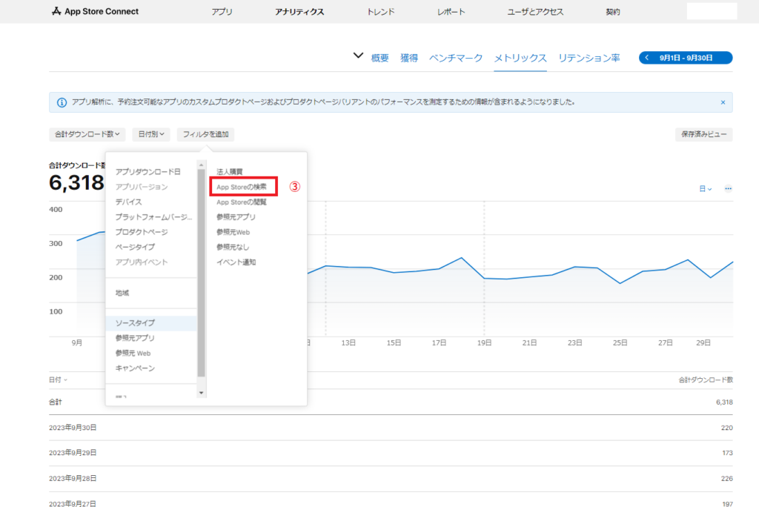Open the 合計ダウンロード数 metric dropdown
The width and height of the screenshot is (759, 507).
(x=87, y=134)
